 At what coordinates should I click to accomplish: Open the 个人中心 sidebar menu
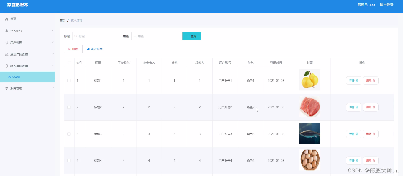pyautogui.click(x=27, y=31)
